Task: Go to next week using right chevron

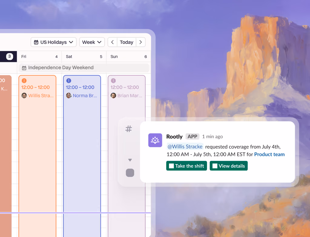Action: [140, 42]
